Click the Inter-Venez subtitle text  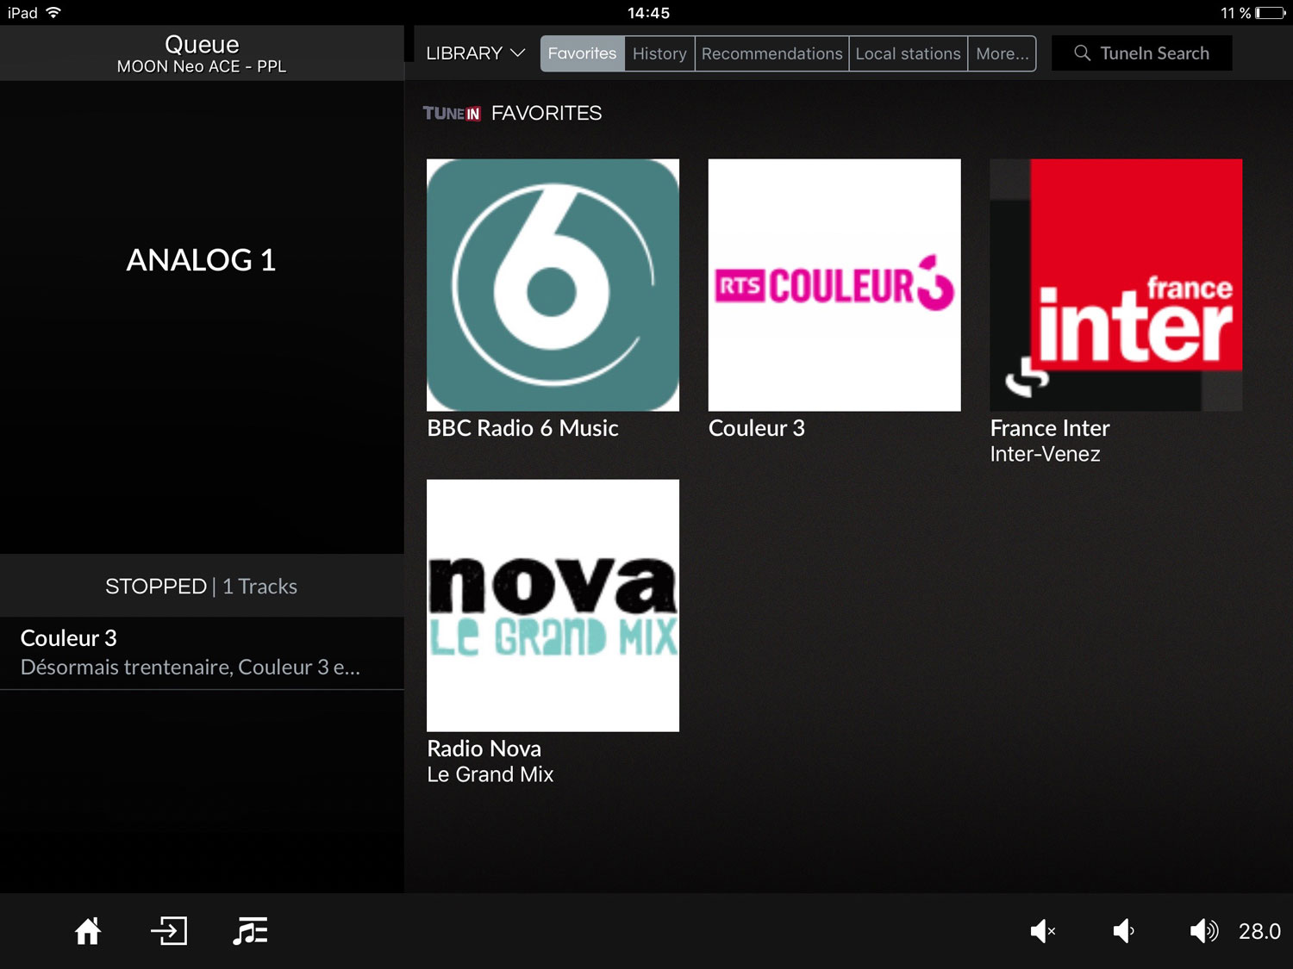click(1045, 454)
